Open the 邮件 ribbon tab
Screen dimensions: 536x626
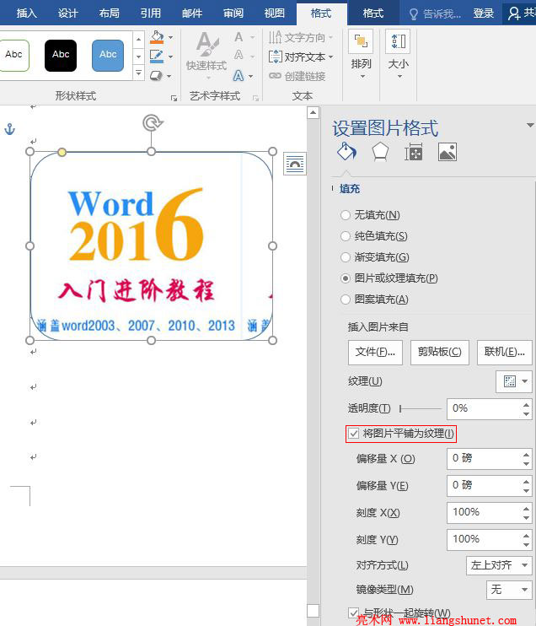pyautogui.click(x=192, y=13)
